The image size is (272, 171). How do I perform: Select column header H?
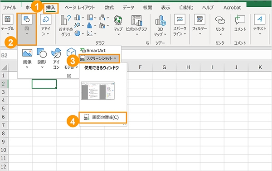[x=188, y=67]
